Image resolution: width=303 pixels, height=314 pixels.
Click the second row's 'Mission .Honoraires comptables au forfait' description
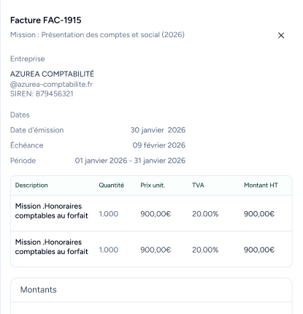click(52, 247)
